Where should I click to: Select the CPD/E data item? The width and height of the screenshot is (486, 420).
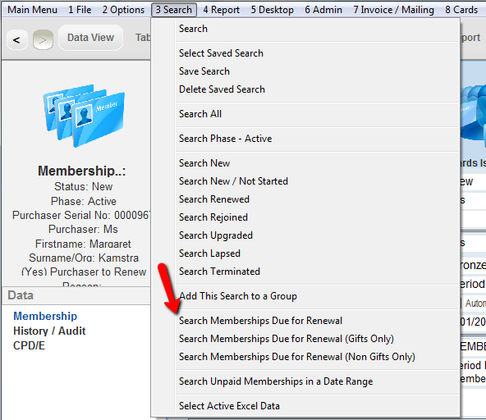pyautogui.click(x=29, y=345)
